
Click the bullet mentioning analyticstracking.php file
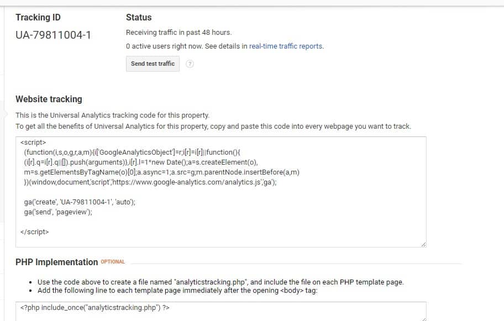coord(221,282)
